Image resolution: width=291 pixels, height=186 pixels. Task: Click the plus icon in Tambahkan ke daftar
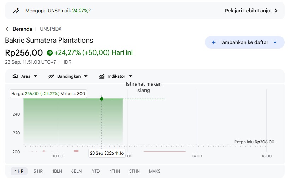(214, 42)
